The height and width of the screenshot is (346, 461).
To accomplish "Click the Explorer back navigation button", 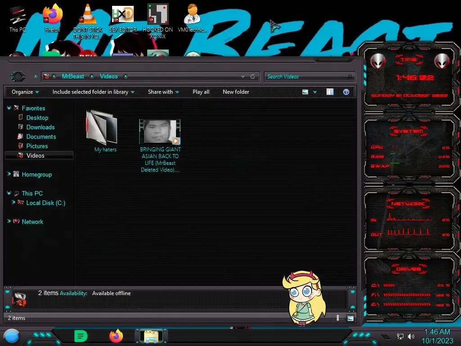I will pyautogui.click(x=18, y=77).
